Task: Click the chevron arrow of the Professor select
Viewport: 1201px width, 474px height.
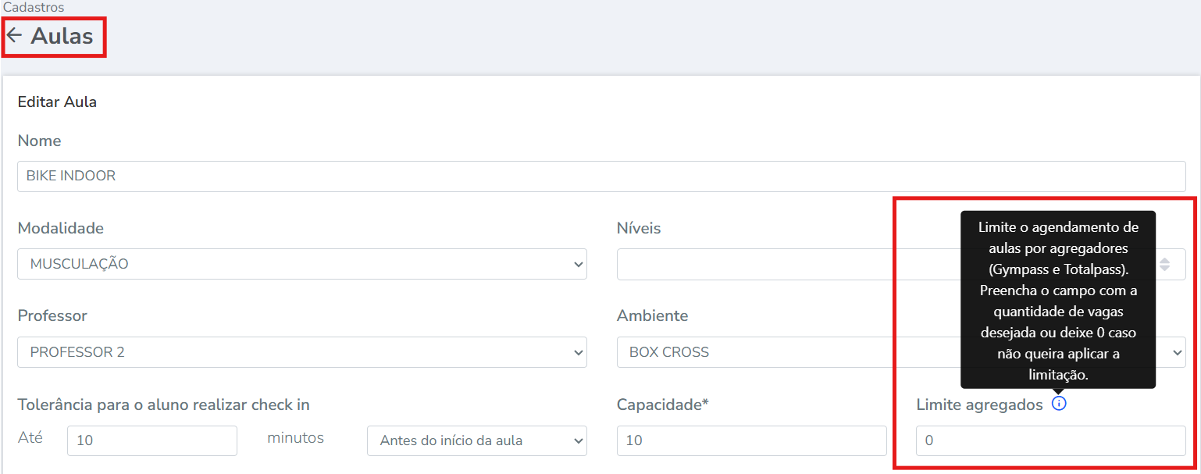Action: [x=578, y=352]
